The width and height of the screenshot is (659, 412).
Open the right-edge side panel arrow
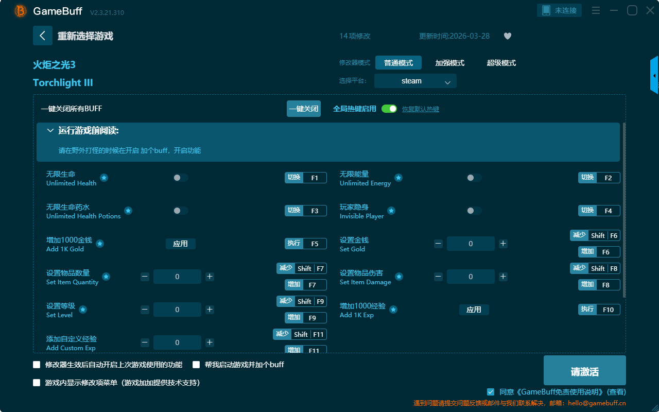tap(654, 76)
